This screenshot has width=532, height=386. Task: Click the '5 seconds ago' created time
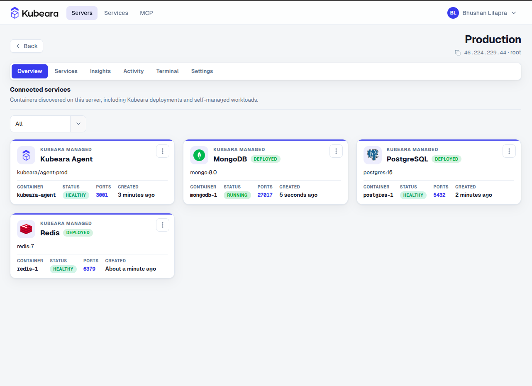pos(298,195)
